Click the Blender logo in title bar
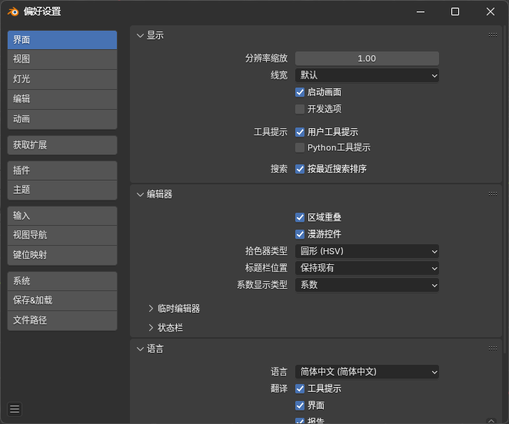 pyautogui.click(x=13, y=12)
